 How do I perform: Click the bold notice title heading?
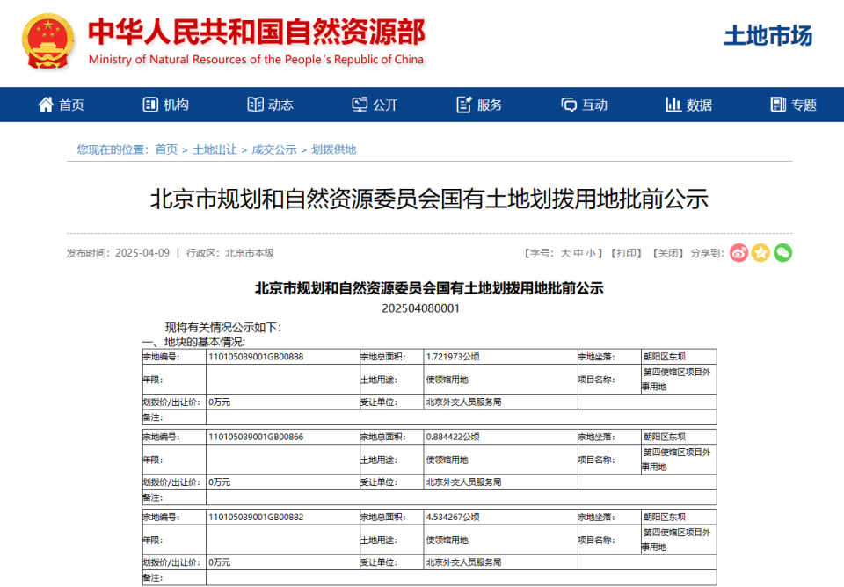[429, 288]
